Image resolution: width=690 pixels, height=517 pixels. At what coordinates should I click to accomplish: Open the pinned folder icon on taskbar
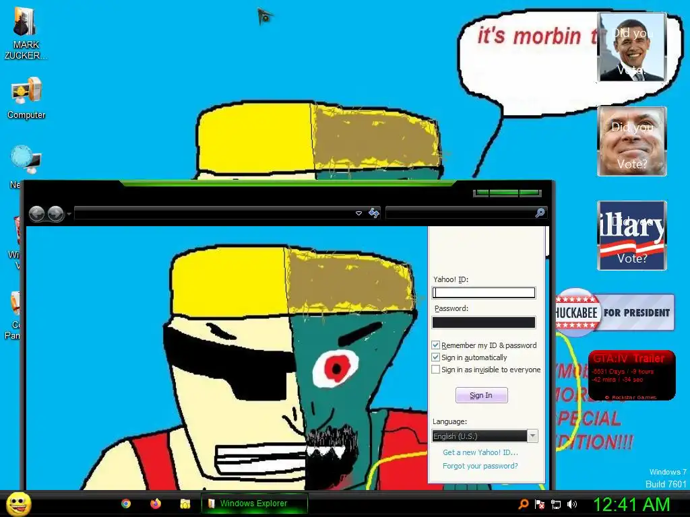click(185, 504)
